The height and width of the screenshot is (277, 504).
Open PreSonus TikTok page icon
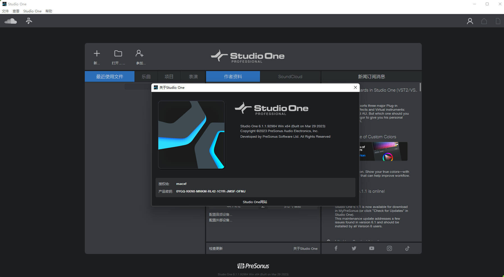pos(407,248)
